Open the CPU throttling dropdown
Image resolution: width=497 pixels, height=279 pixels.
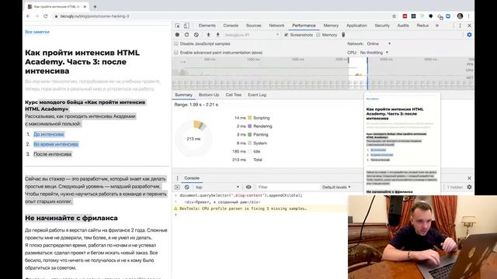[374, 53]
